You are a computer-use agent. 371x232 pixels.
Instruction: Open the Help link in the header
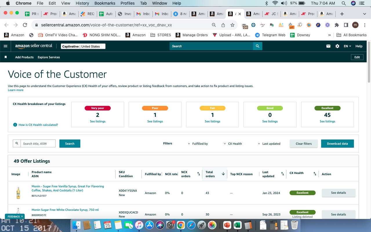click(x=359, y=46)
